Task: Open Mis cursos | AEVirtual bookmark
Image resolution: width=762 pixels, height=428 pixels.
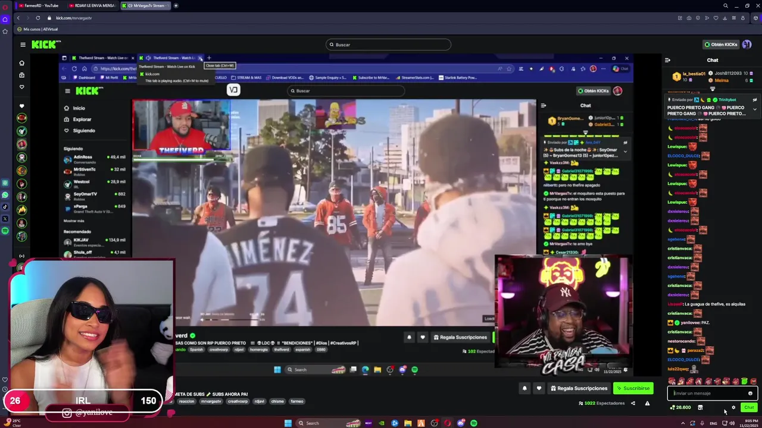Action: (x=38, y=29)
